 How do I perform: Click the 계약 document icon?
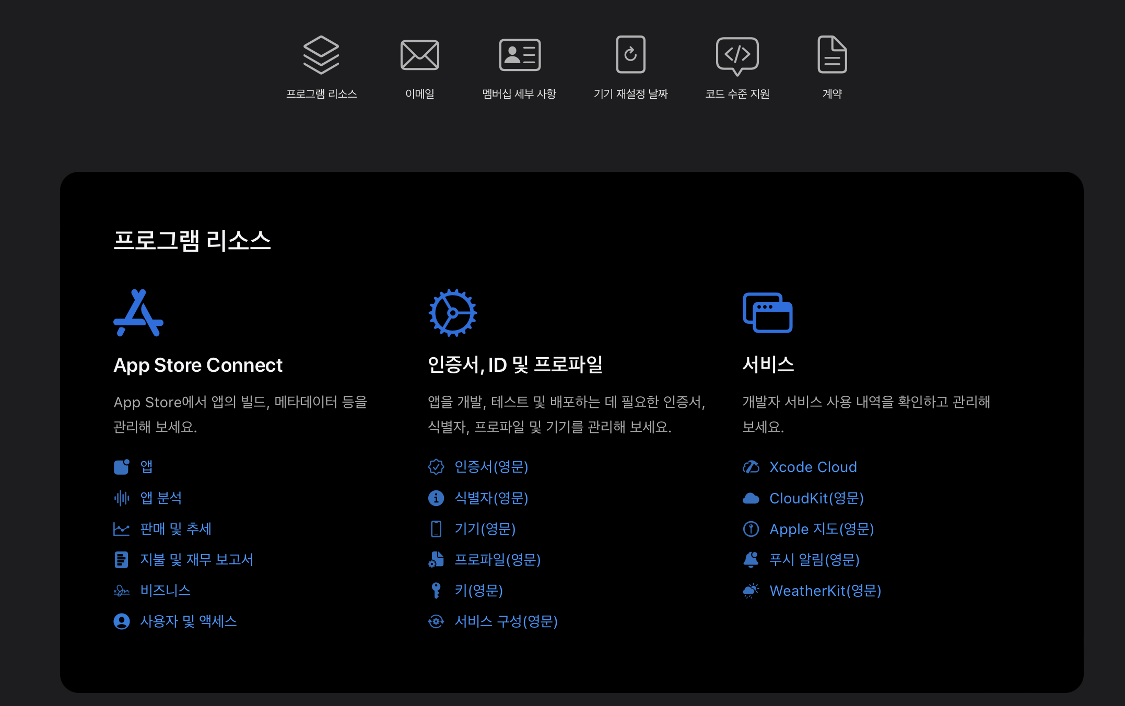point(832,54)
